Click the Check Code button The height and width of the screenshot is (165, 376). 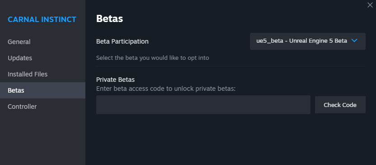340,105
